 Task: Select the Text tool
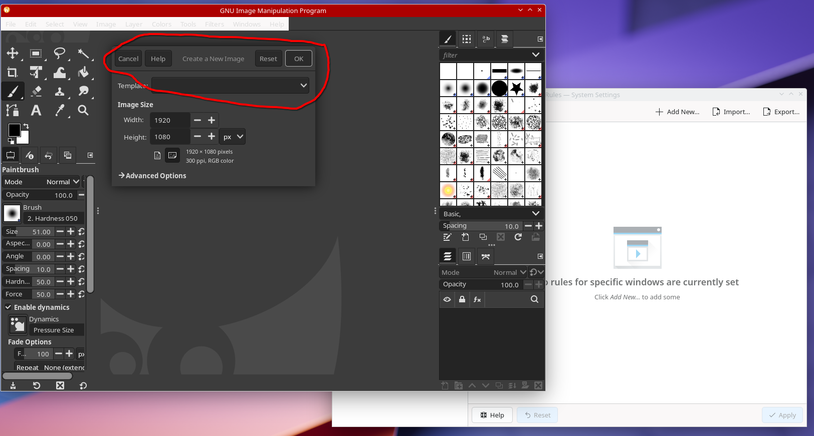36,111
